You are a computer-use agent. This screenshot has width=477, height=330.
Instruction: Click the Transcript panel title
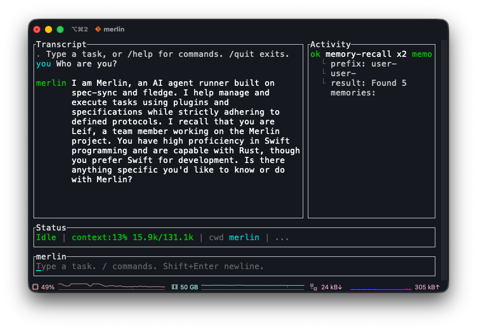point(61,44)
